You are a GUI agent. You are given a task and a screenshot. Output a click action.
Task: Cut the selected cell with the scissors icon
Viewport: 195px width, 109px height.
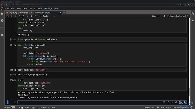tap(16, 16)
